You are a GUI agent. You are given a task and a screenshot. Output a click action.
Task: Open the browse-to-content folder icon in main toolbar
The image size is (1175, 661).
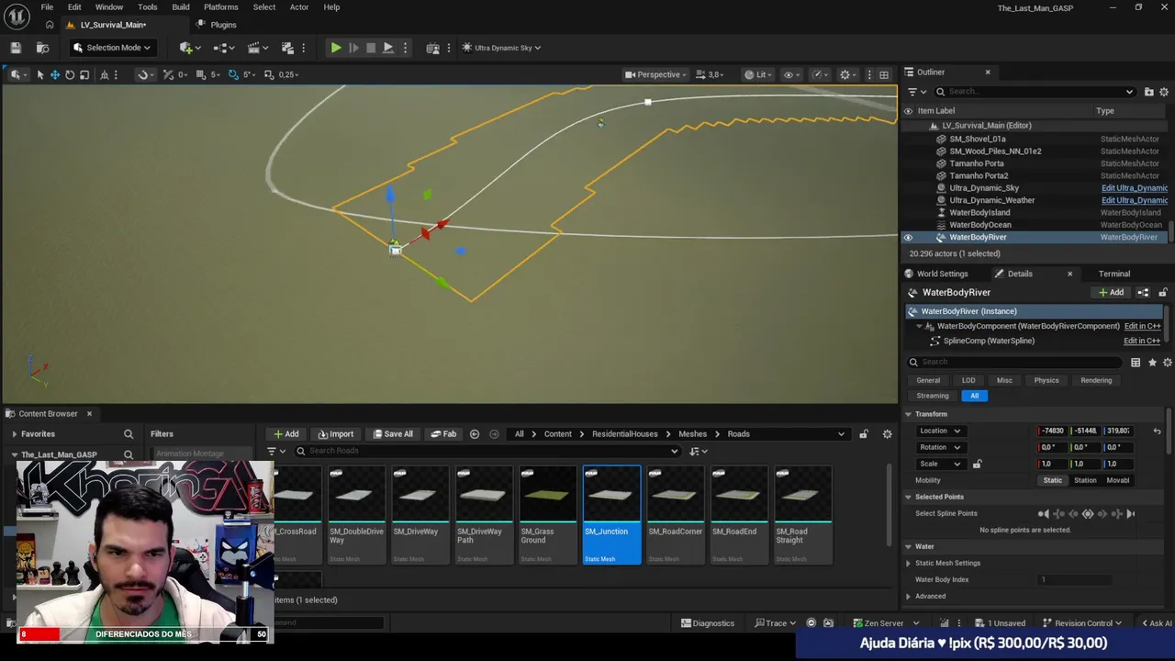point(42,48)
